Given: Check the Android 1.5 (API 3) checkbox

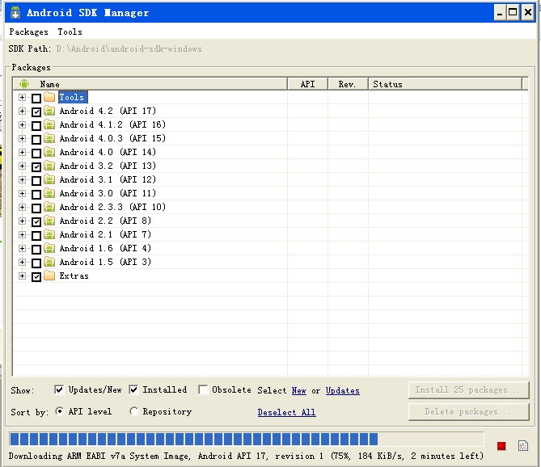Looking at the screenshot, I should tap(36, 263).
